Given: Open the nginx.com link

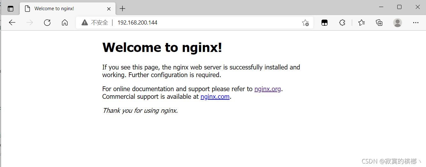Looking at the screenshot, I should click(x=215, y=97).
